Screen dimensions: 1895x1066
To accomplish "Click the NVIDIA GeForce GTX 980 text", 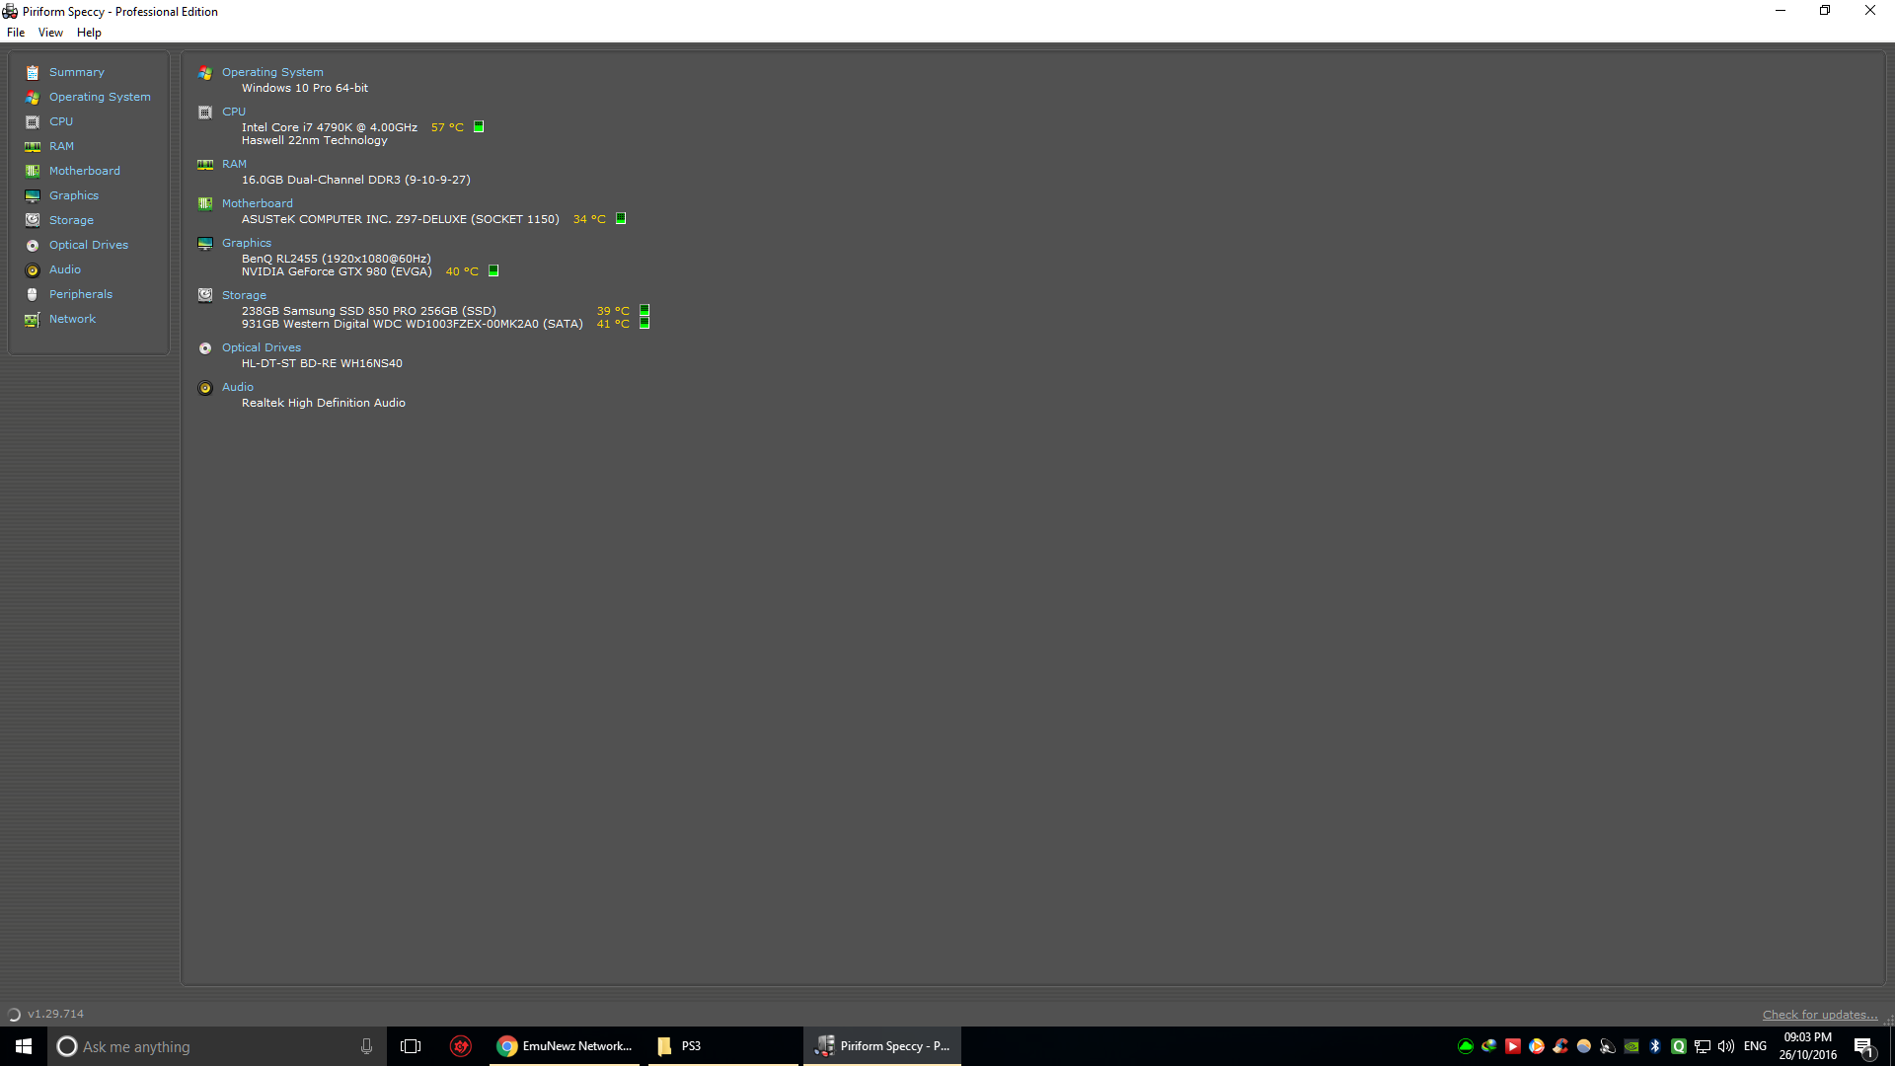I will pos(337,272).
